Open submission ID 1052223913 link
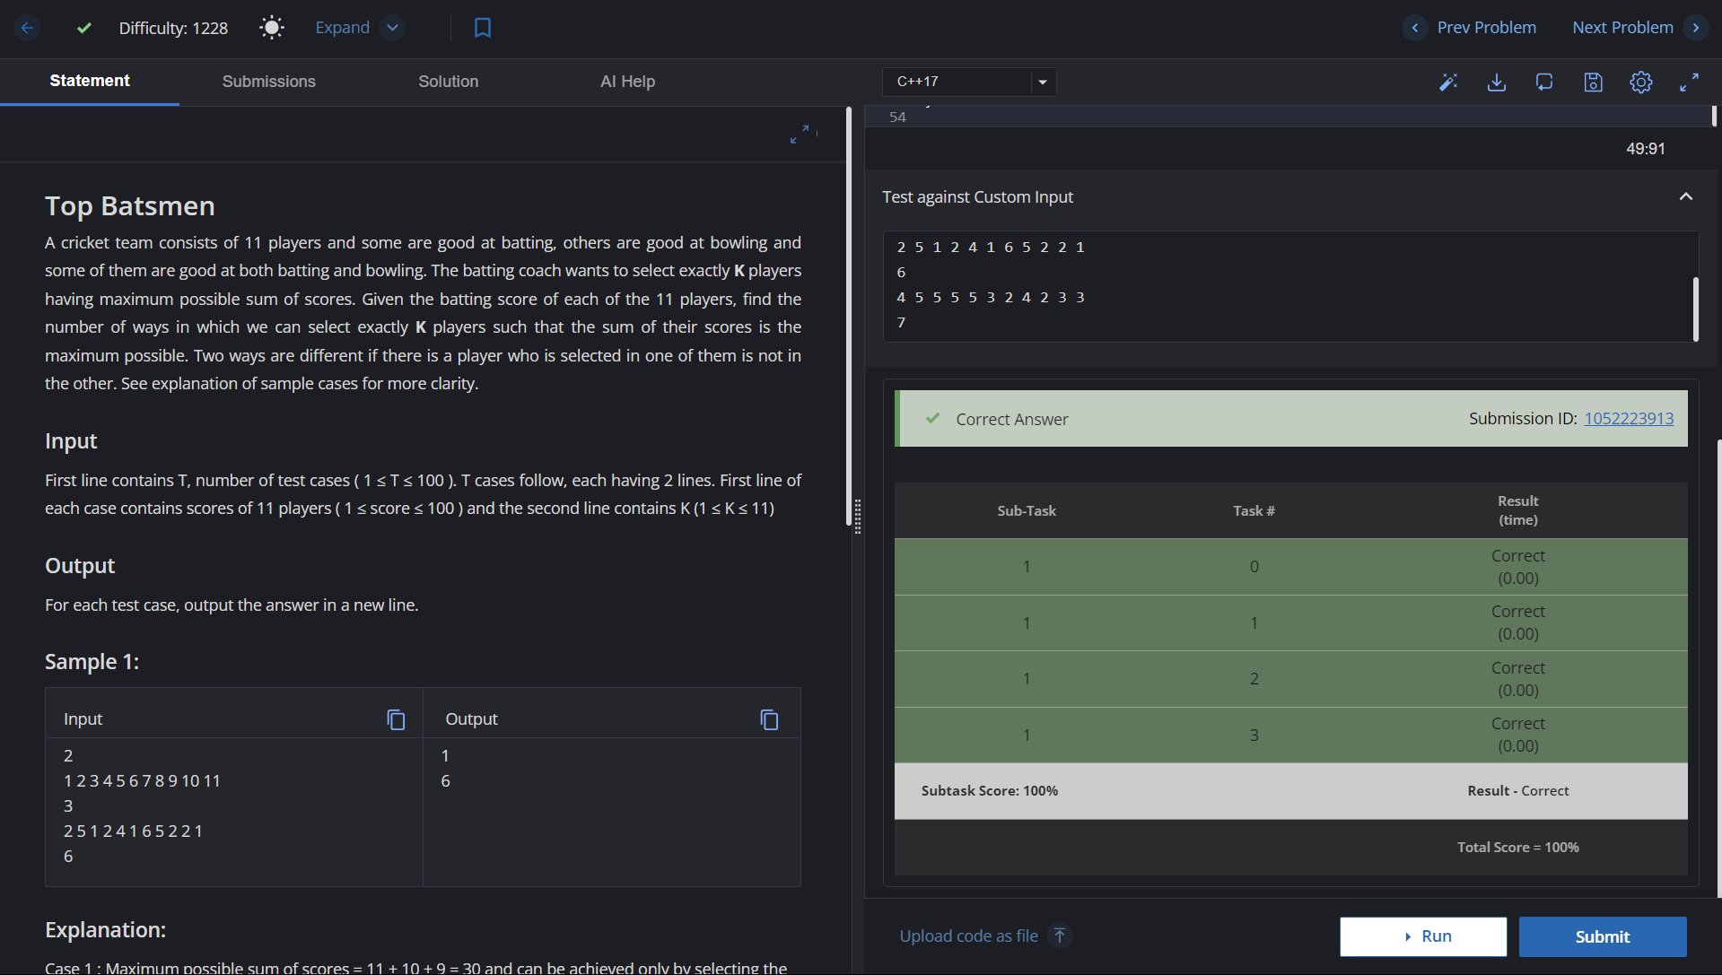The width and height of the screenshot is (1722, 975). pos(1628,419)
